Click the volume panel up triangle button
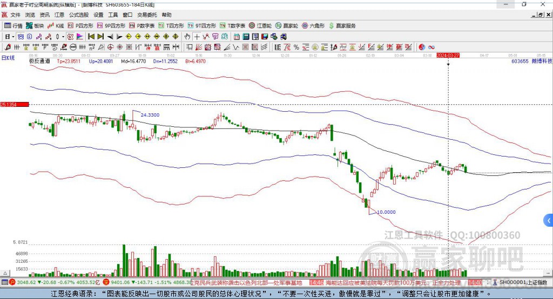The height and width of the screenshot is (299, 553). (5, 273)
